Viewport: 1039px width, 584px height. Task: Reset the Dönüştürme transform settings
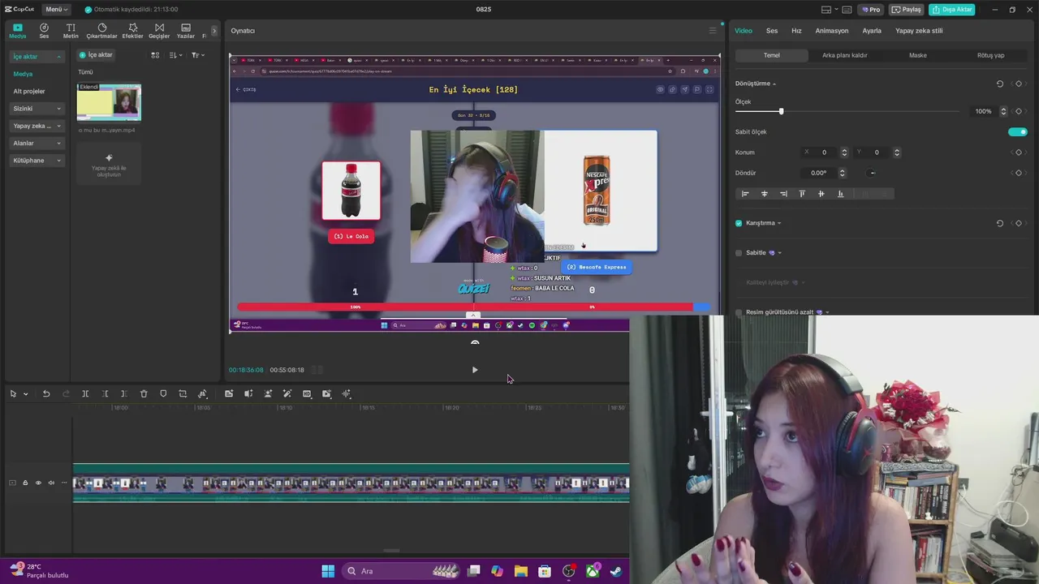[999, 84]
